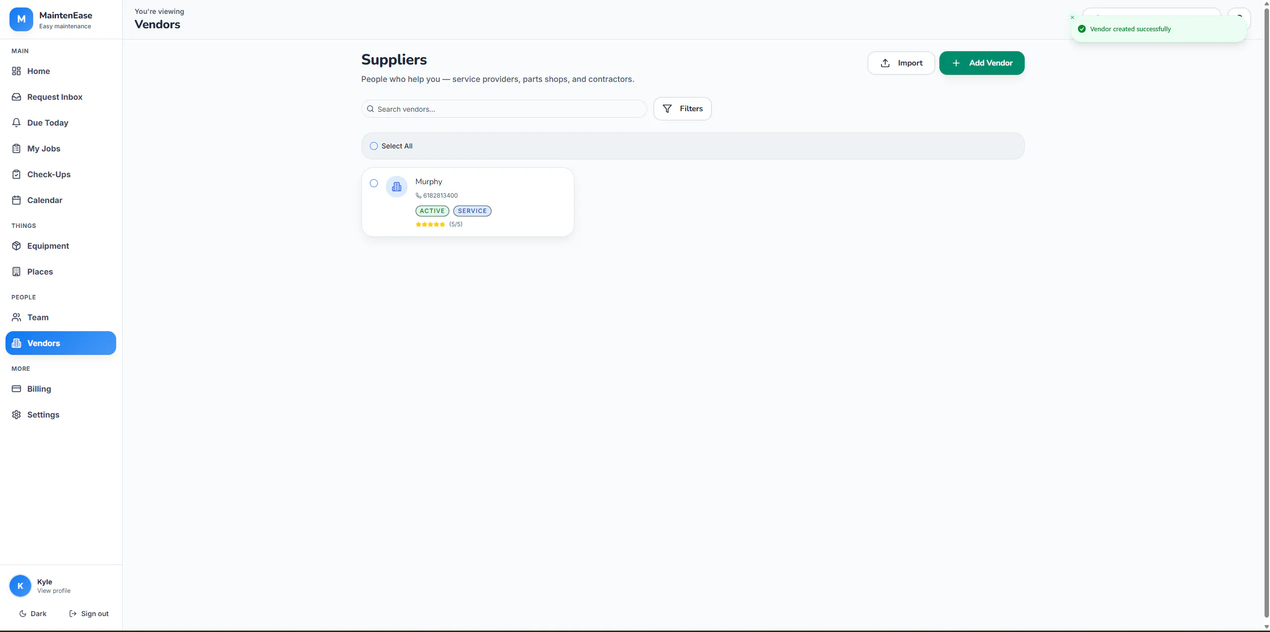Screen dimensions: 1270x632
Task: Click the page vertical scrollbar thumb
Action: 1266,312
